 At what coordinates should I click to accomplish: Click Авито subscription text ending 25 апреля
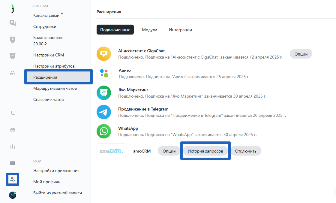click(184, 77)
